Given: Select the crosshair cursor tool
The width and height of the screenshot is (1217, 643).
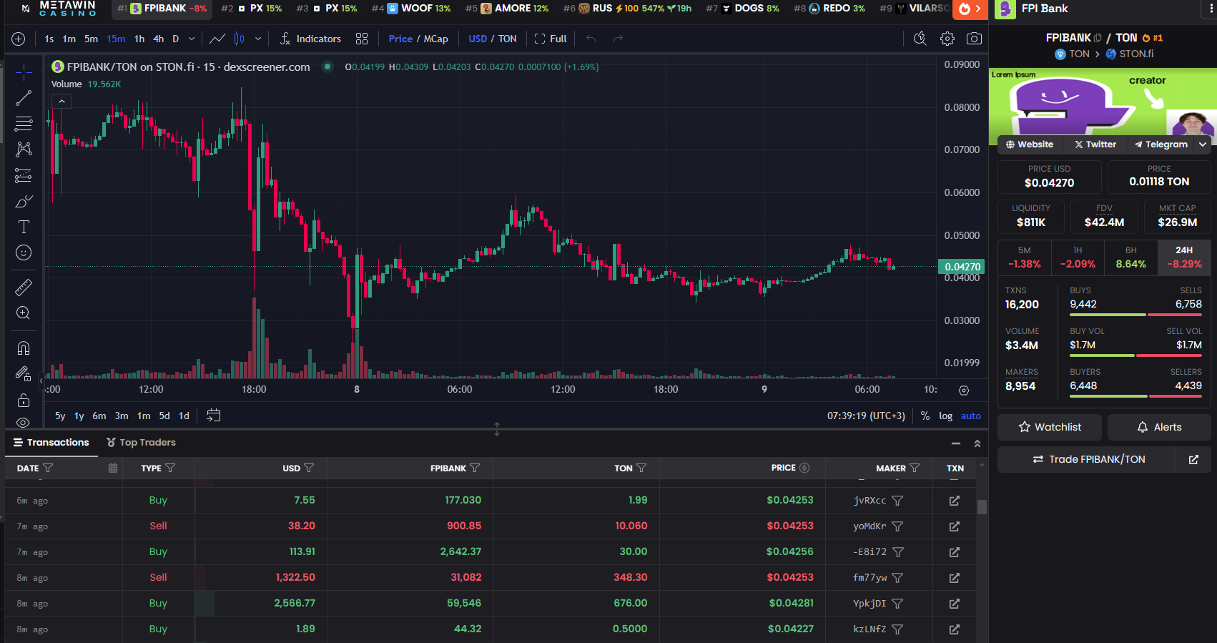Looking at the screenshot, I should click(x=24, y=73).
